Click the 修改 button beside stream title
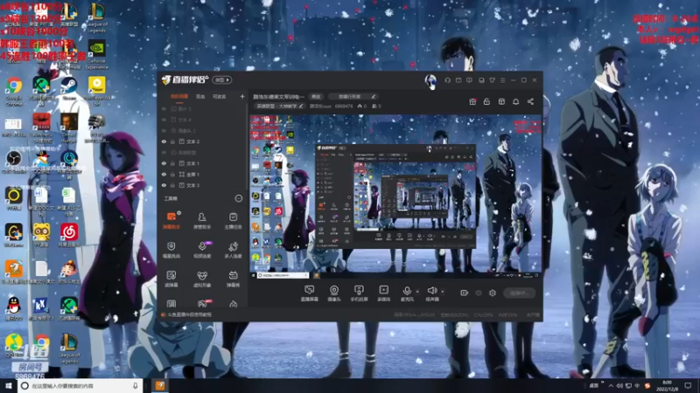 coord(316,96)
